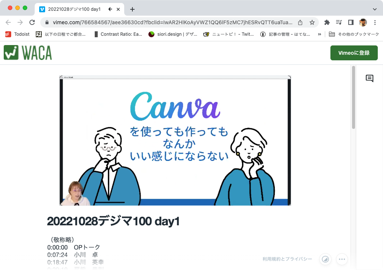
Task: Open a new tab with plus button
Action: (132, 9)
